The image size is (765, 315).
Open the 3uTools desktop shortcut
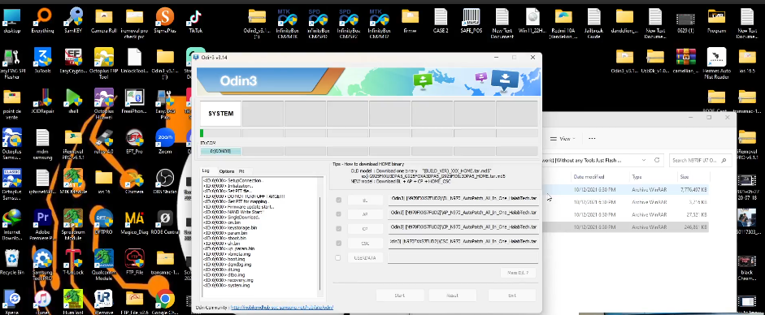coord(42,61)
